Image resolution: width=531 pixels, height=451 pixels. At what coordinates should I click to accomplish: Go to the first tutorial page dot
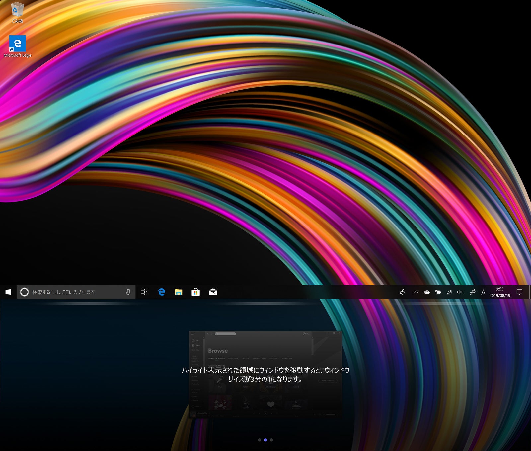[x=260, y=440]
